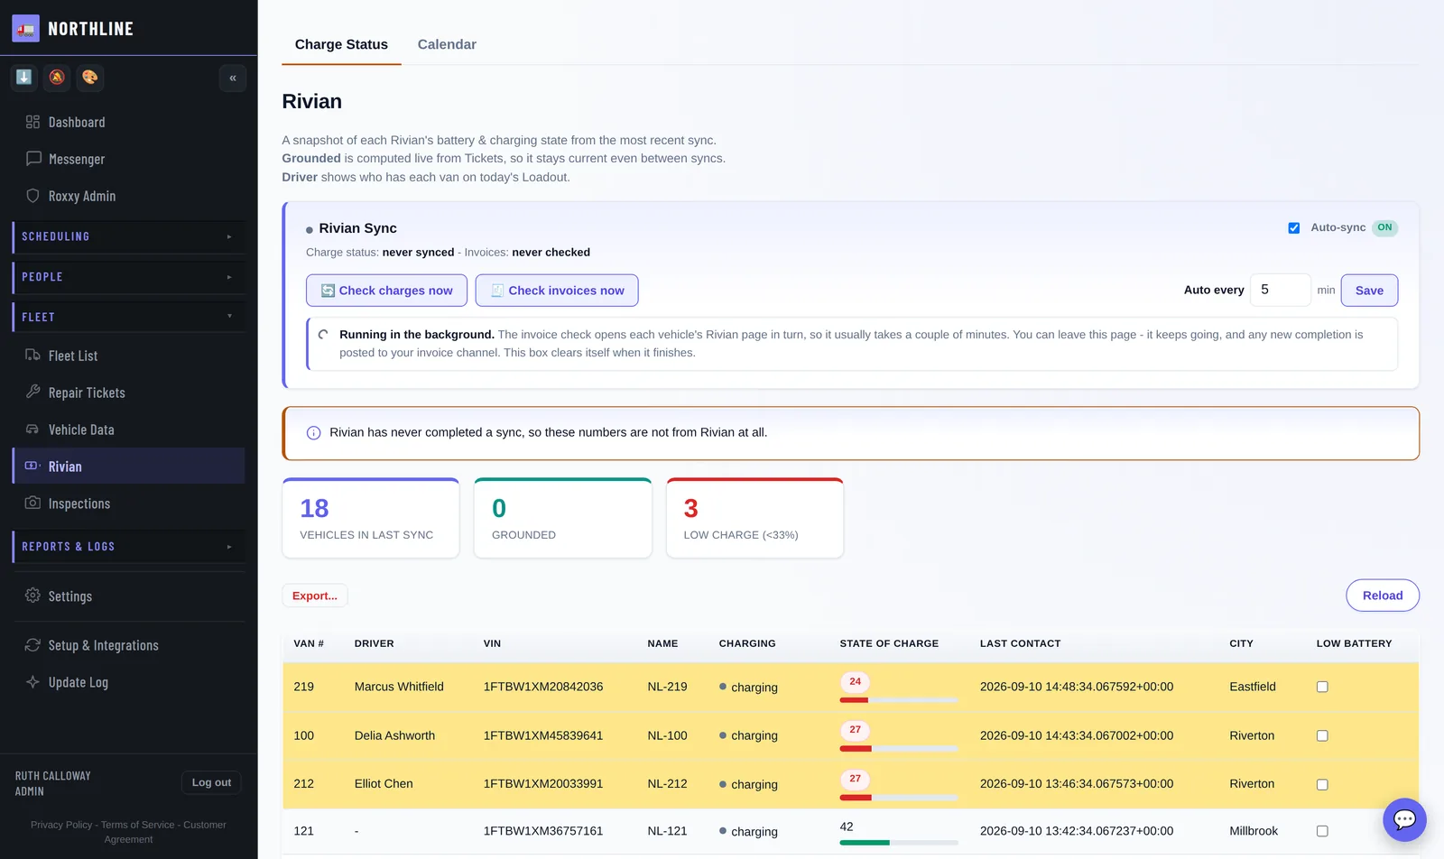Click VIN 1FTBW1XM20842036
The width and height of the screenshot is (1444, 859).
[x=543, y=687]
